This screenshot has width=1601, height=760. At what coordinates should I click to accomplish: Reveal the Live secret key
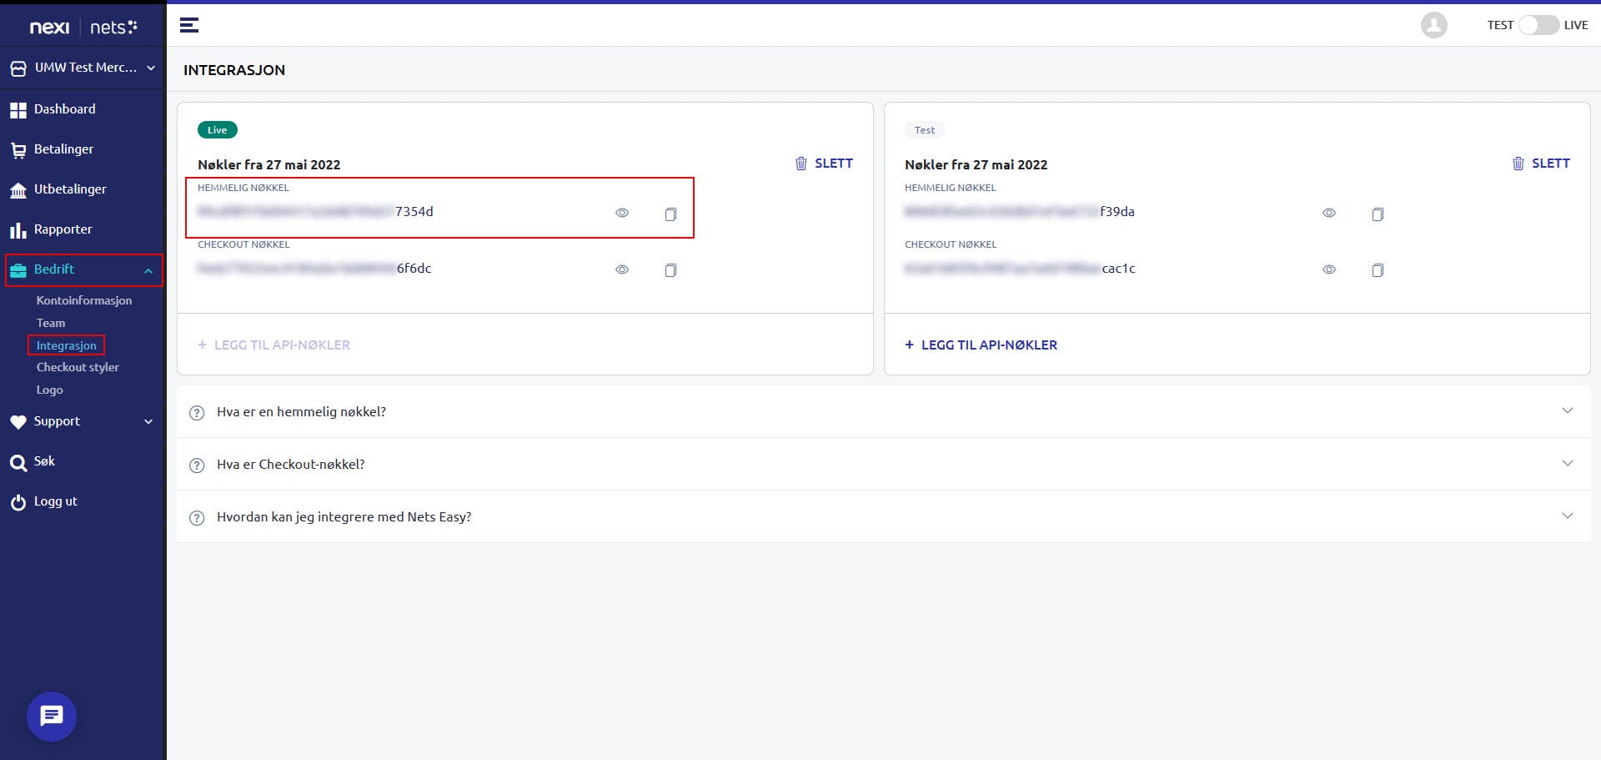622,214
